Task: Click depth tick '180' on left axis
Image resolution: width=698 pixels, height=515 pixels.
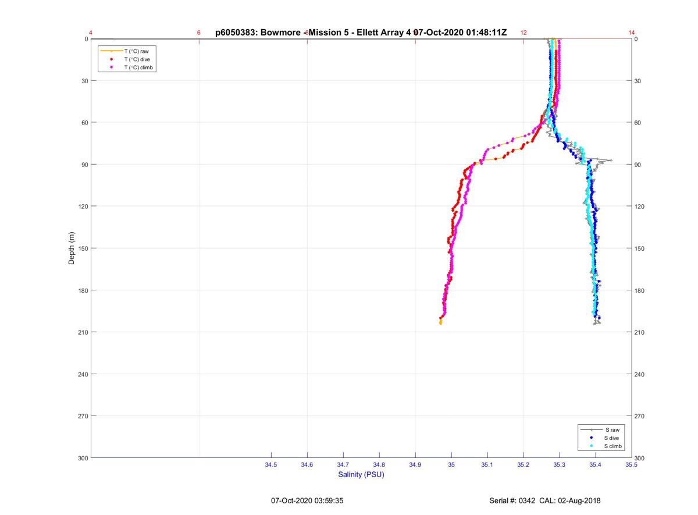Action: 83,290
